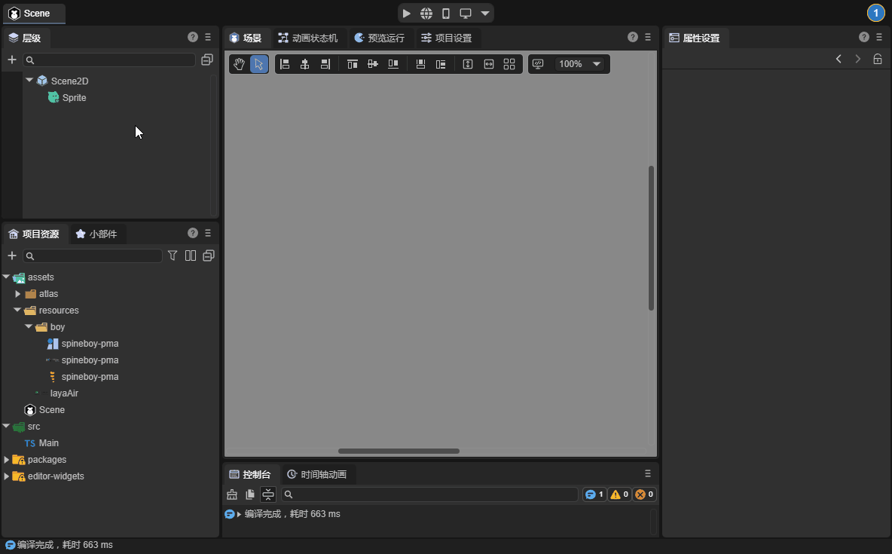Click the play preview button
Screen dimensions: 892x554
pyautogui.click(x=407, y=14)
